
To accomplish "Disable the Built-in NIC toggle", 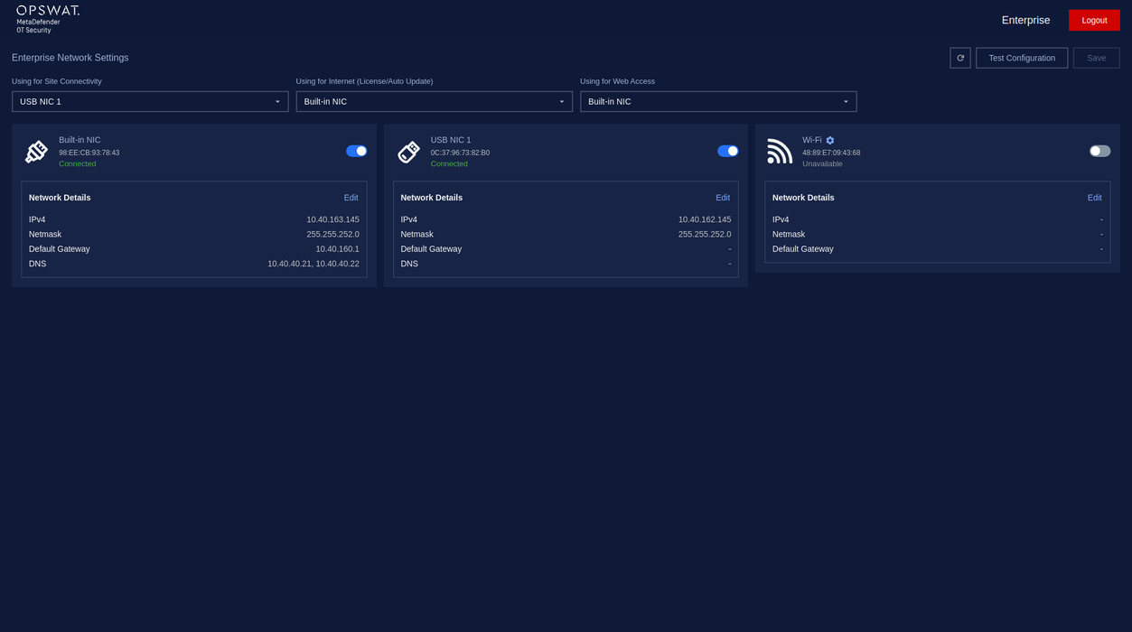I will pyautogui.click(x=356, y=151).
